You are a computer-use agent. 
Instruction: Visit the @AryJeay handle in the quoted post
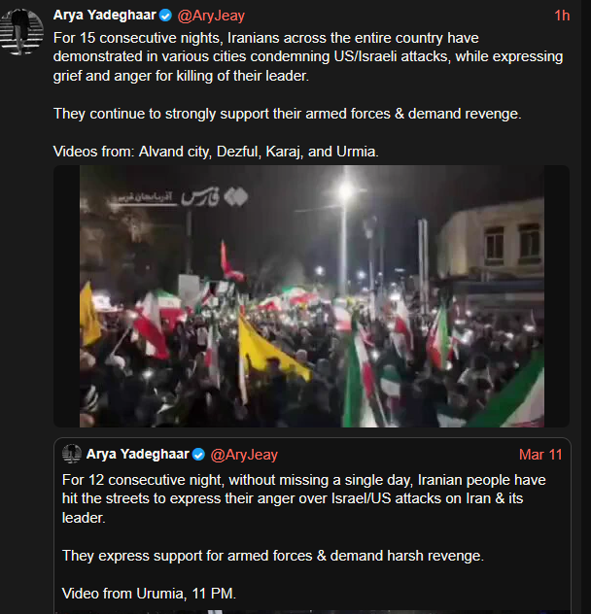(244, 455)
